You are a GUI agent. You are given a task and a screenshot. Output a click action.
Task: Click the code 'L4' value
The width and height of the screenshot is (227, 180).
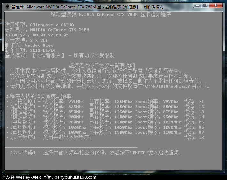(201, 117)
